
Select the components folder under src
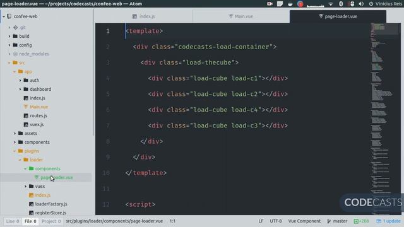37,142
